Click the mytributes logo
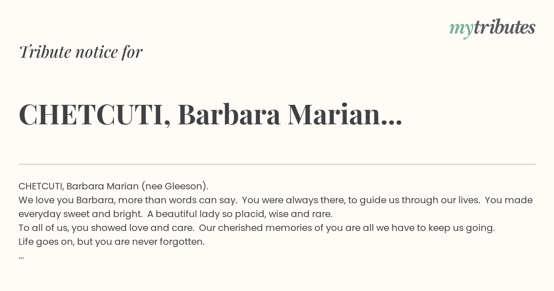554x291 pixels. pyautogui.click(x=492, y=28)
